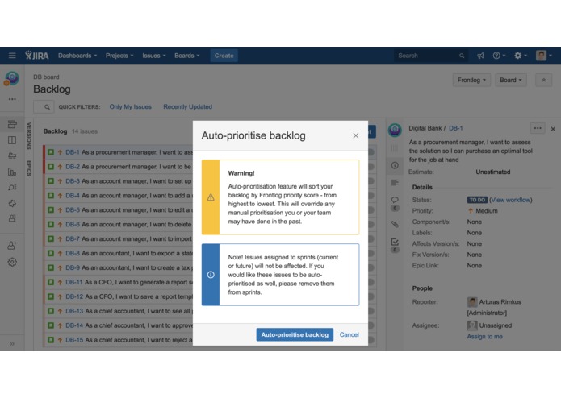Screen dimensions: 561x398
Task: Open the Components puzzle icon in sidebar
Action: pos(12,203)
